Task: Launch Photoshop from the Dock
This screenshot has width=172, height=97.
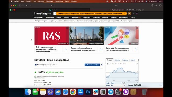Action: point(88,92)
